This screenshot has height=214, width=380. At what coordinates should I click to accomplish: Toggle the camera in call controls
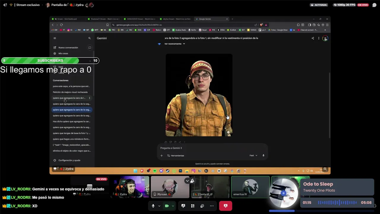[x=167, y=206]
